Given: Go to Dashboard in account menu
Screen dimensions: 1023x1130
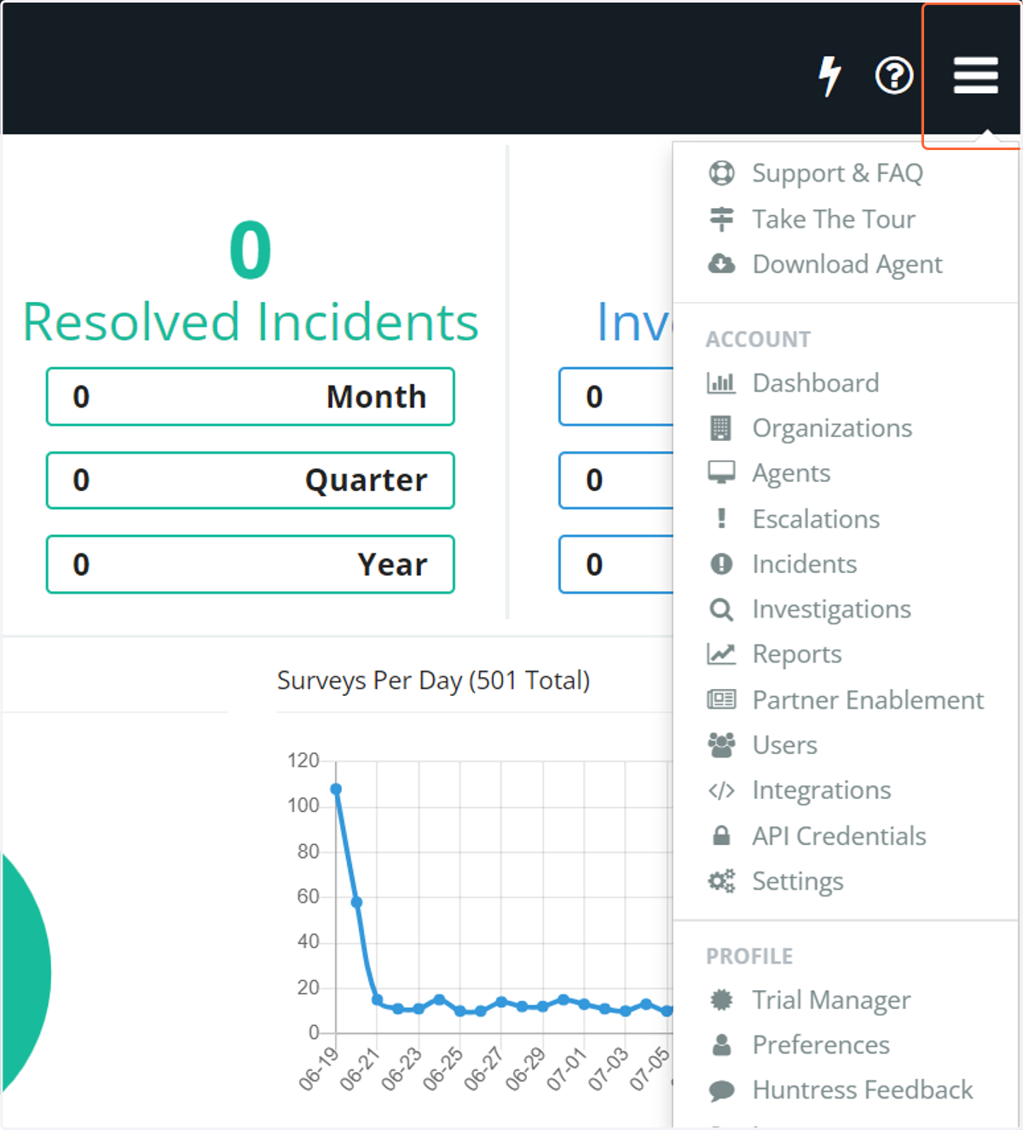Looking at the screenshot, I should (815, 383).
